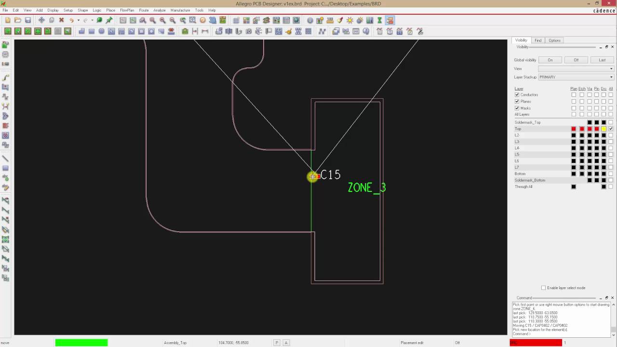Switch to the Options tab

click(x=554, y=40)
